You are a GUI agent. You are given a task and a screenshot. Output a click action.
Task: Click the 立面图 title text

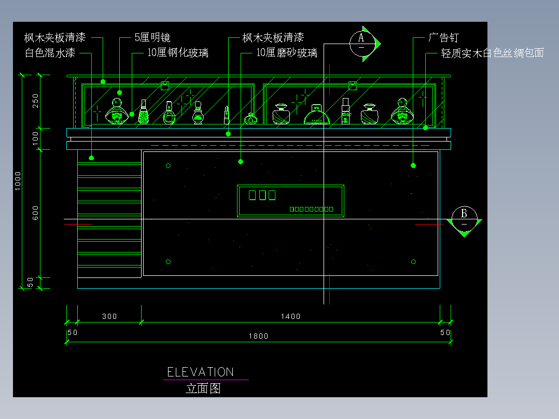203,388
